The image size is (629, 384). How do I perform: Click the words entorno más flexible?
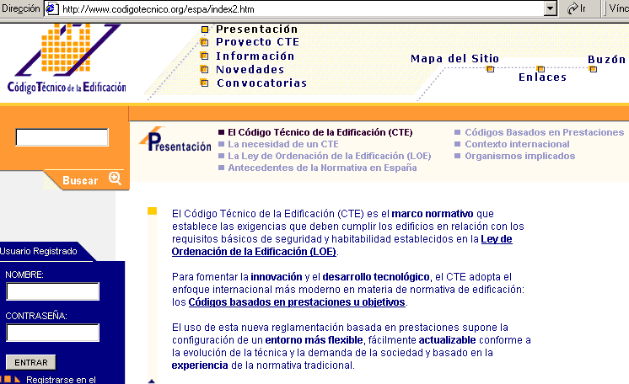(x=314, y=340)
